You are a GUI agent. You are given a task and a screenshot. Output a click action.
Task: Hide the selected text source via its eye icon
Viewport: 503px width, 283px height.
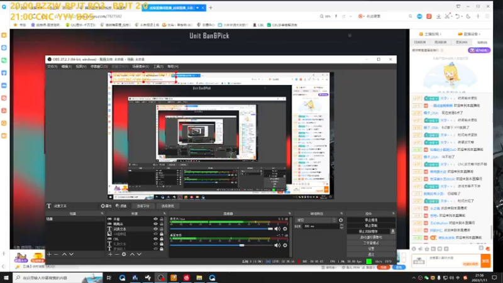coord(155,229)
